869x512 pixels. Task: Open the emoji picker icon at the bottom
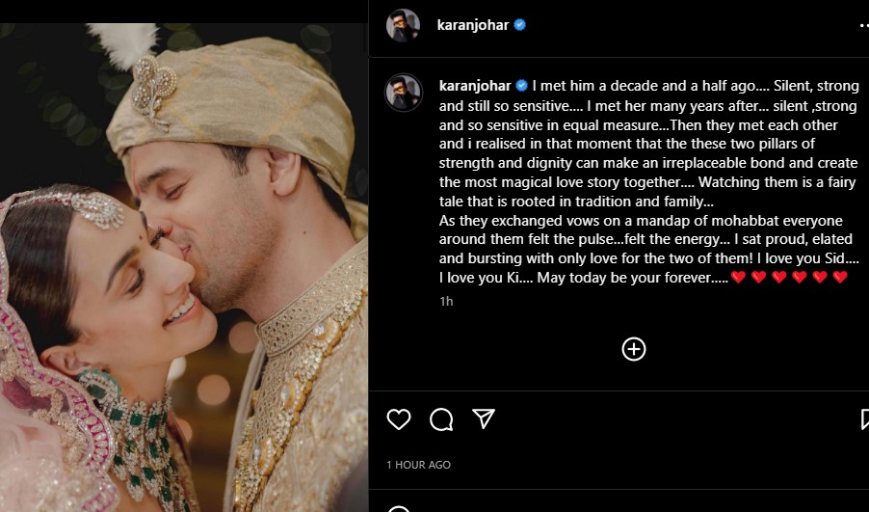pos(398,508)
